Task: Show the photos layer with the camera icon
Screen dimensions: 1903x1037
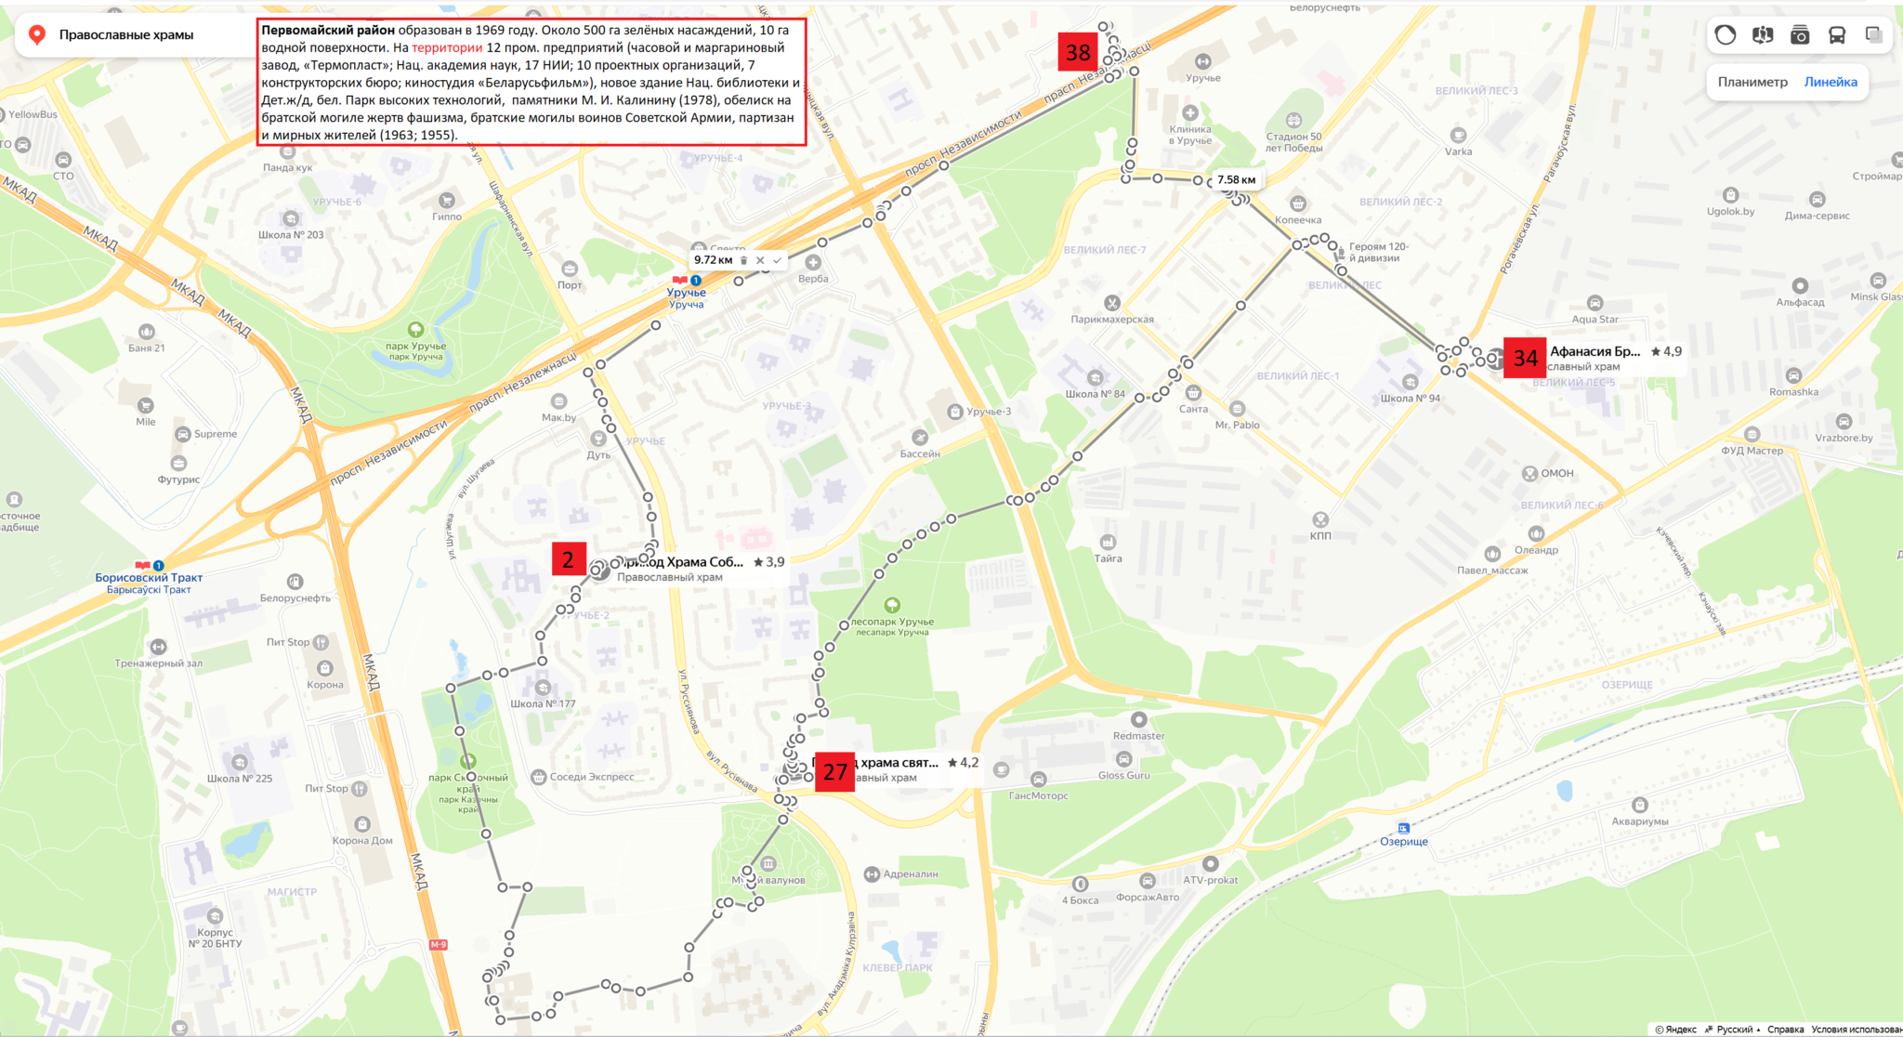Action: point(1800,35)
